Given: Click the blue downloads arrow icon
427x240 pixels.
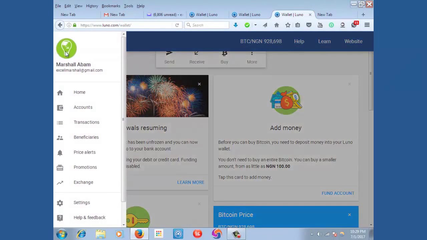Looking at the screenshot, I should (236, 25).
